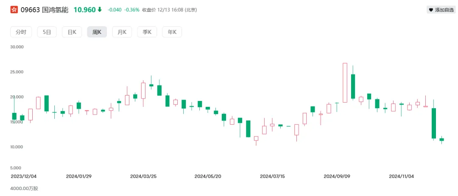Viewport: 458px width, 196px height.
Task: Click the 2024/11/04 date label
Action: coord(402,176)
